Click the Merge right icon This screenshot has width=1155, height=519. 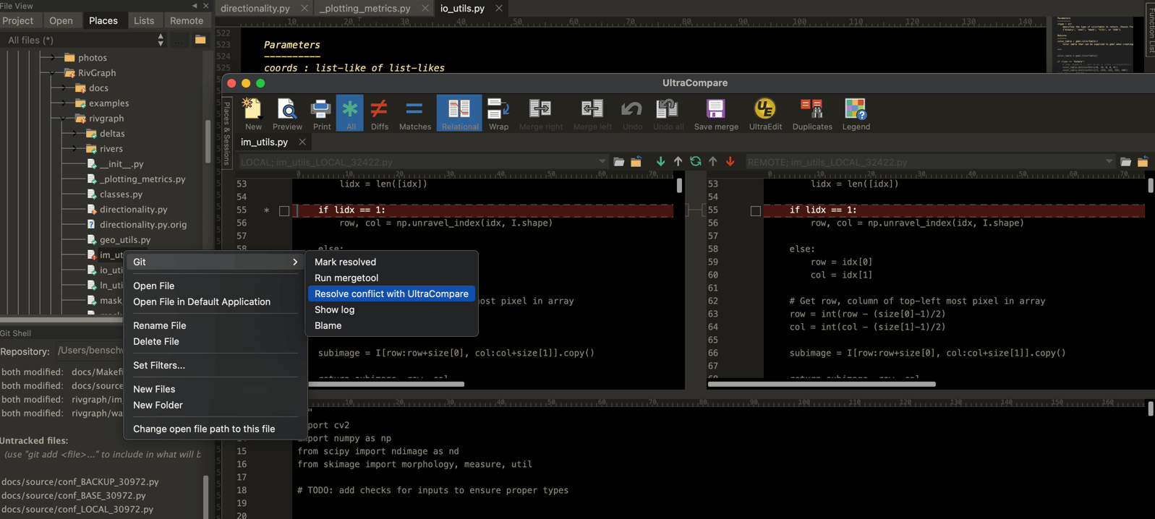[x=540, y=113]
